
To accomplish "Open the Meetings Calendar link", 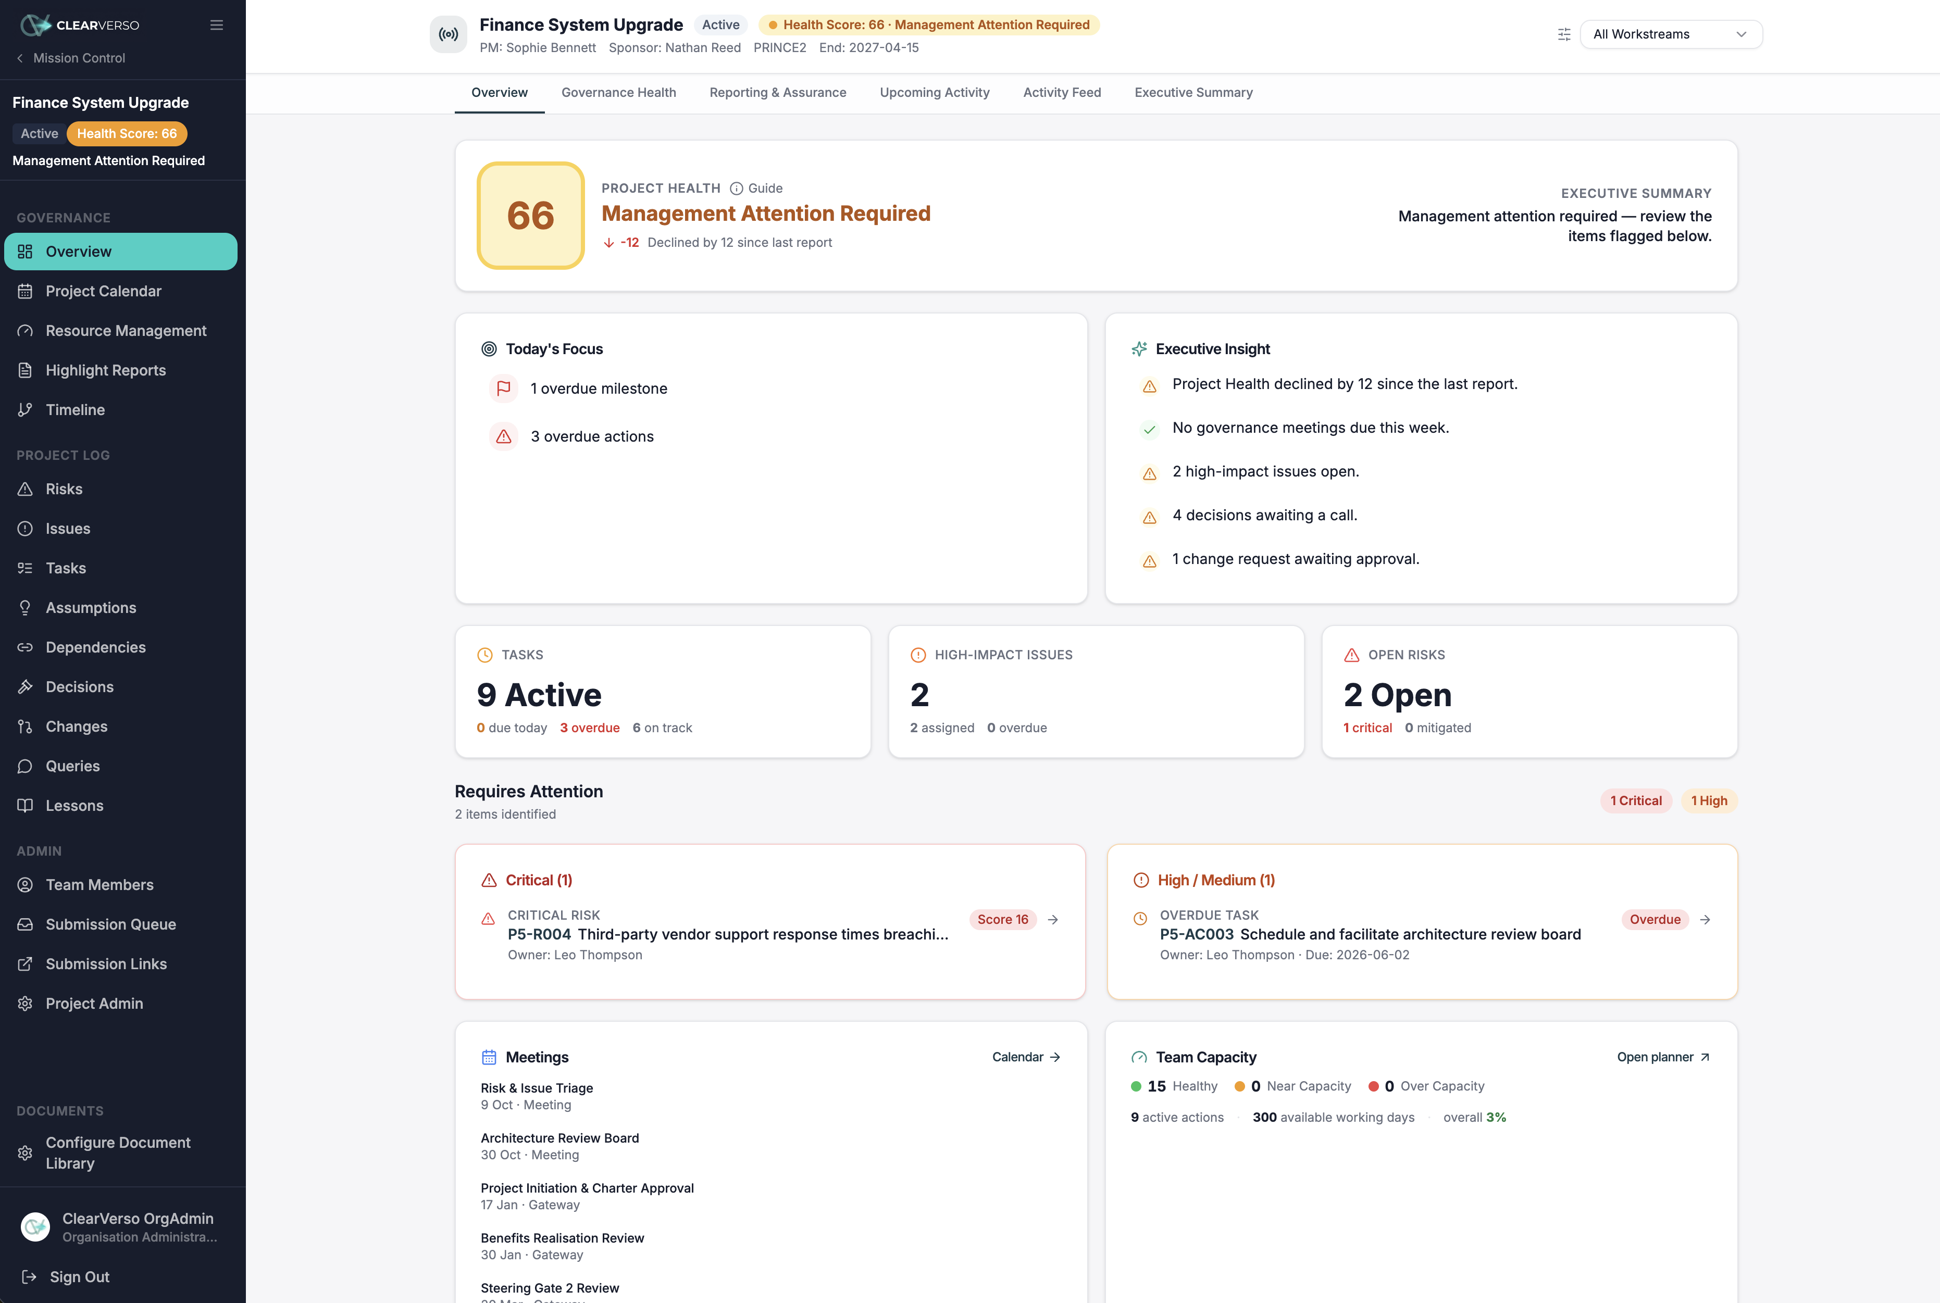I will (1026, 1057).
